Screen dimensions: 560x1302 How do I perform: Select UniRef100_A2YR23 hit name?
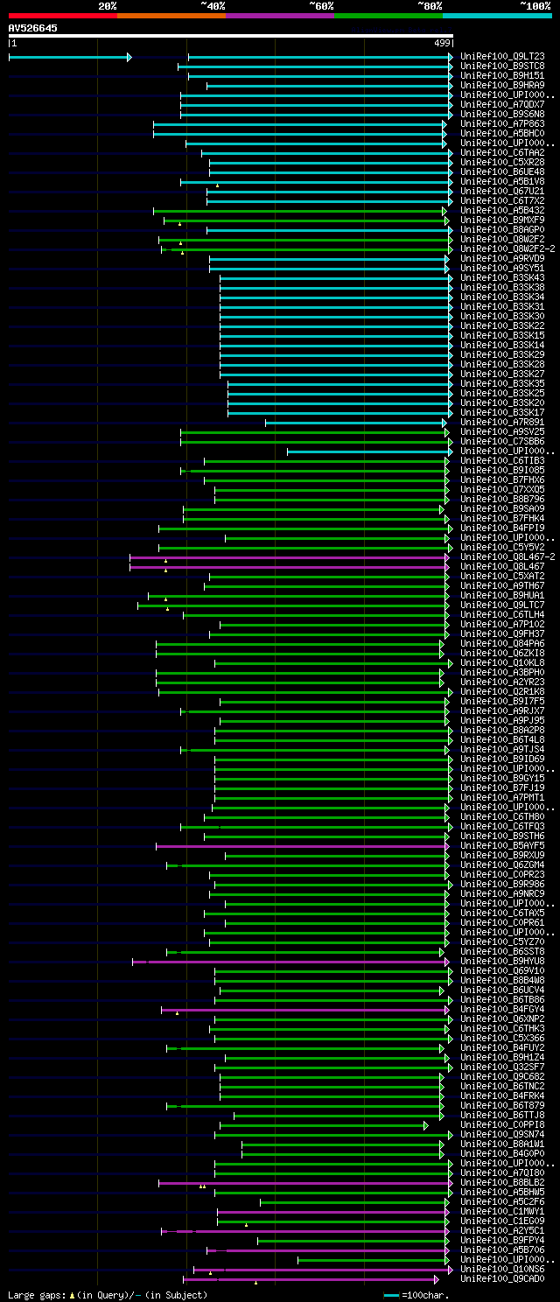[x=502, y=682]
